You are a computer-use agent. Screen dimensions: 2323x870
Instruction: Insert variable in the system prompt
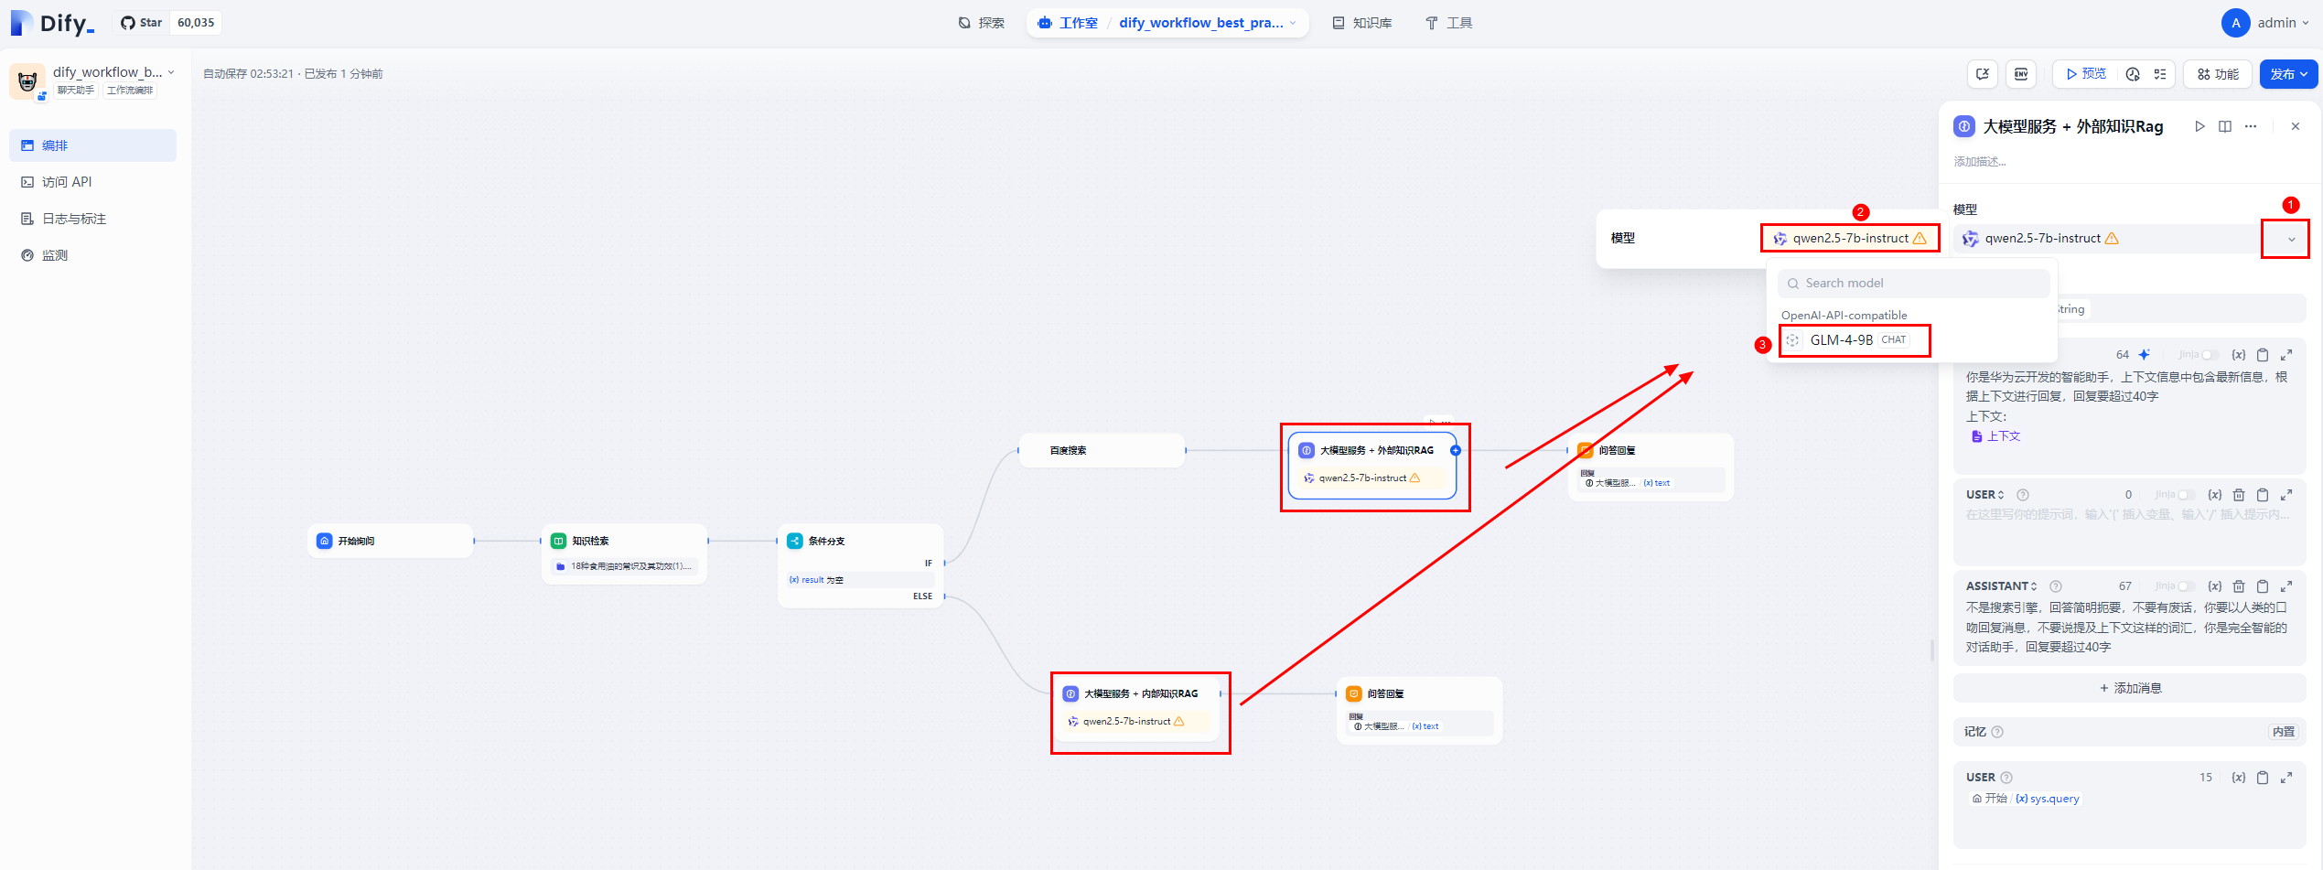click(x=2238, y=355)
